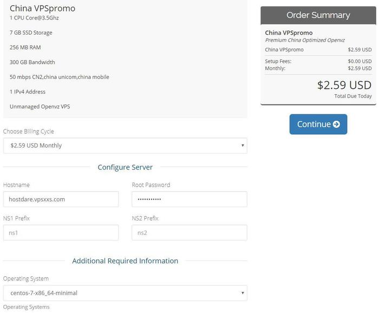The width and height of the screenshot is (379, 313).
Task: Click the Order Summary header
Action: pyautogui.click(x=318, y=15)
